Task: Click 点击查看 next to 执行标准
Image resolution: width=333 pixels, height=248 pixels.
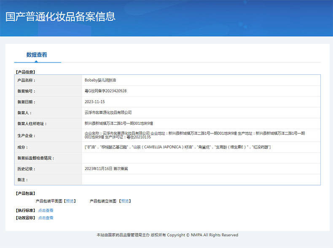Action: [x=46, y=210]
